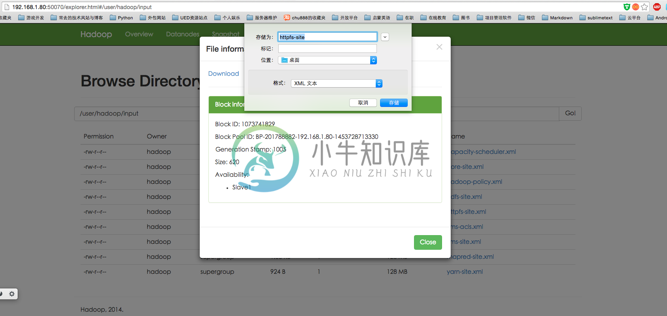Open the 外包网站 bookmarks folder

coord(152,18)
